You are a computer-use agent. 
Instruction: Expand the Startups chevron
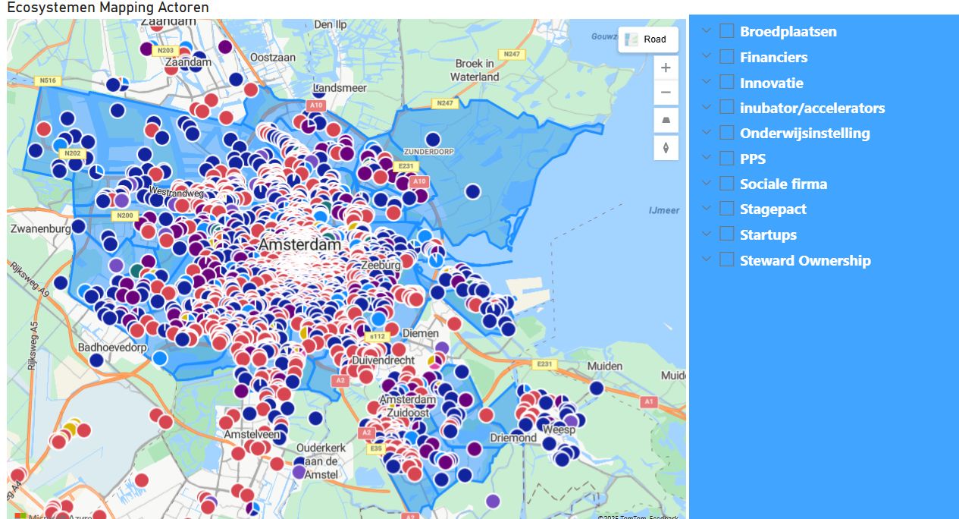coord(707,234)
